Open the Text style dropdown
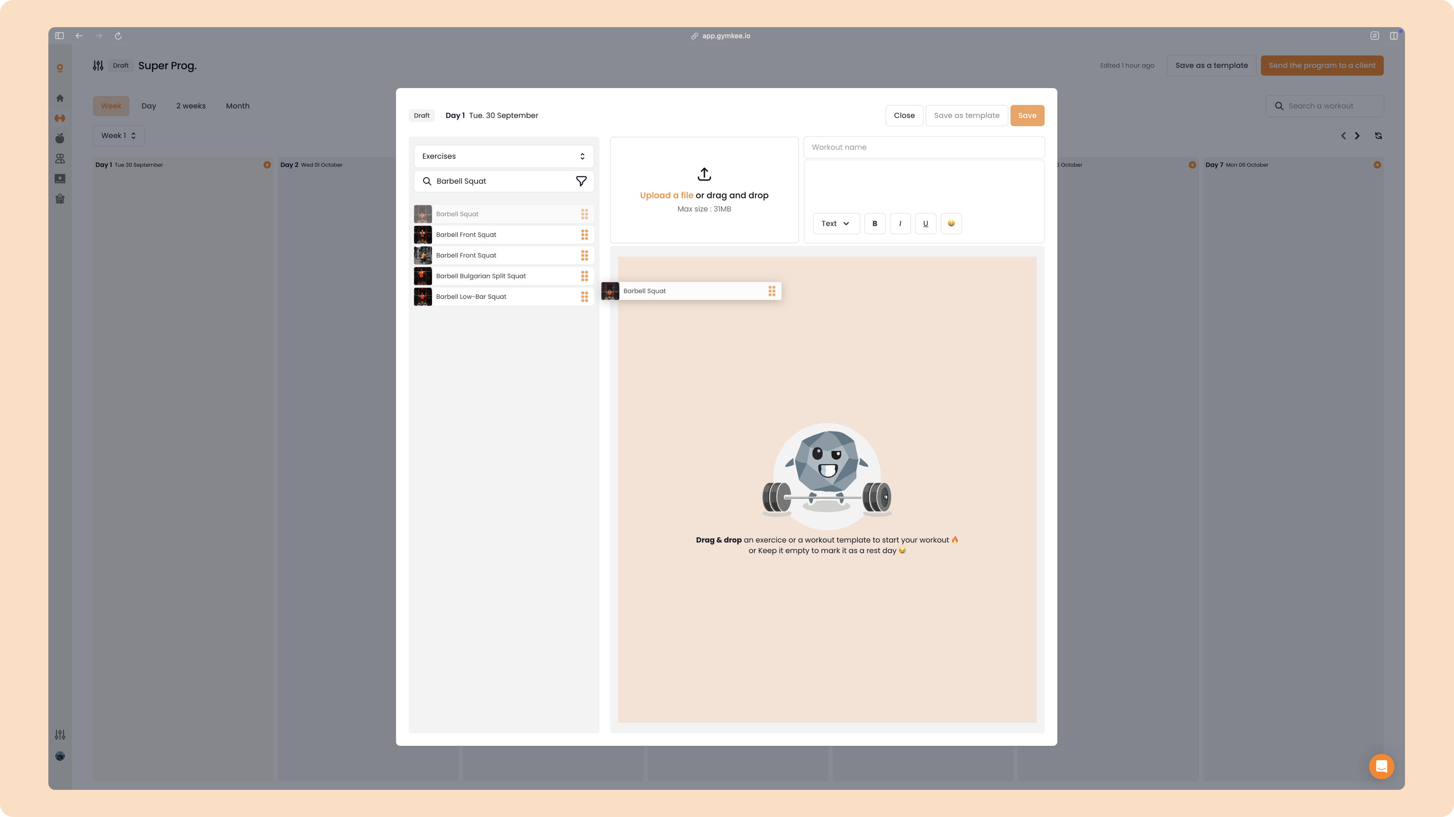The width and height of the screenshot is (1454, 817). coord(836,223)
